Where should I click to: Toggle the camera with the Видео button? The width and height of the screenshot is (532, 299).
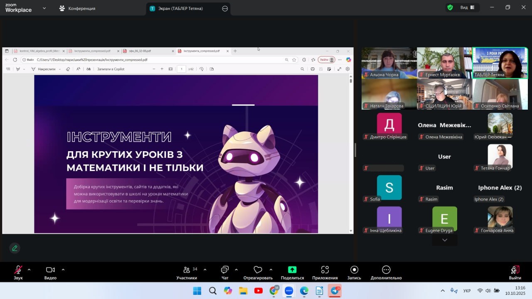[x=50, y=272]
